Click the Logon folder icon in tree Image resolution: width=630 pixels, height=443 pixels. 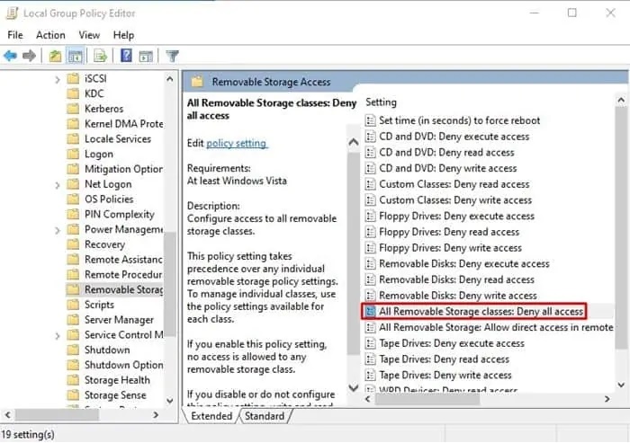(x=73, y=154)
